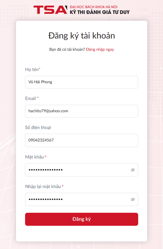Viewport: 163px width, 249px height.
Task: Click the red asterisk beside Mật khẩu
Action: 46,157
